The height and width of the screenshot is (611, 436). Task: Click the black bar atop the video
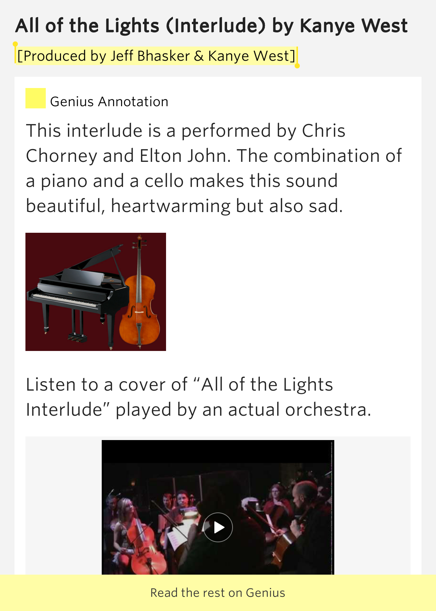pos(218,451)
